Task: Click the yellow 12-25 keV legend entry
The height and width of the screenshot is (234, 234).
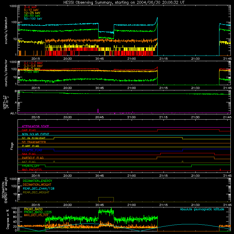Action: point(32,13)
